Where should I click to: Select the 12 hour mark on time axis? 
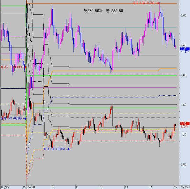pos(102,187)
